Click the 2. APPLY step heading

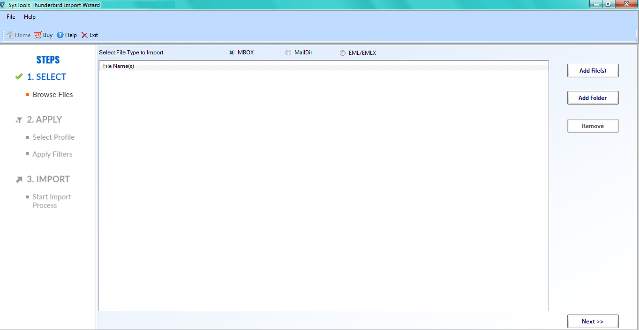coord(45,120)
